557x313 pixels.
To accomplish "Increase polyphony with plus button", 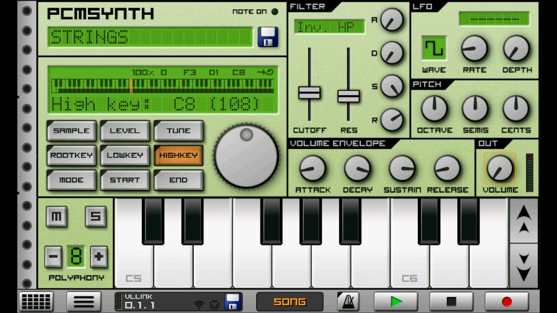I will point(99,256).
